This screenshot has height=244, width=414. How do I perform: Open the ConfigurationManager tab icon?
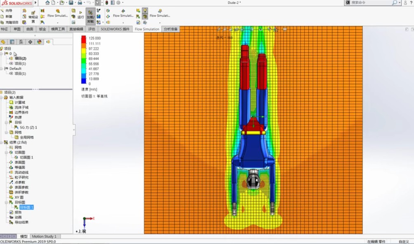[x=21, y=42]
